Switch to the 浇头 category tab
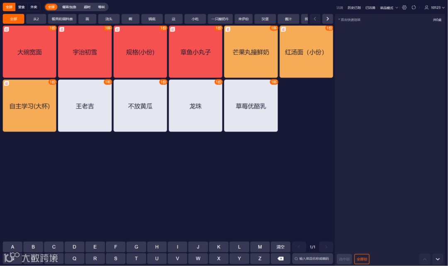Viewport: 448px width, 266px height. [x=109, y=19]
